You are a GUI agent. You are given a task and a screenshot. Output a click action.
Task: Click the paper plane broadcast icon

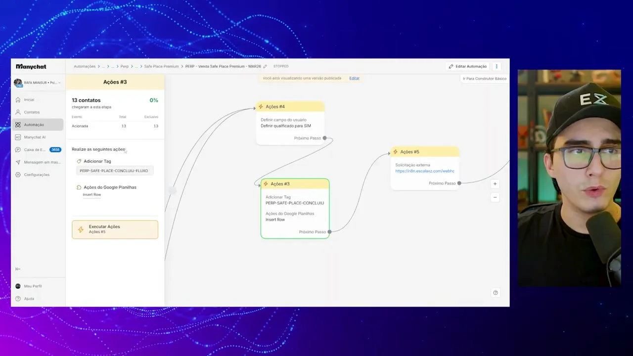pos(18,162)
